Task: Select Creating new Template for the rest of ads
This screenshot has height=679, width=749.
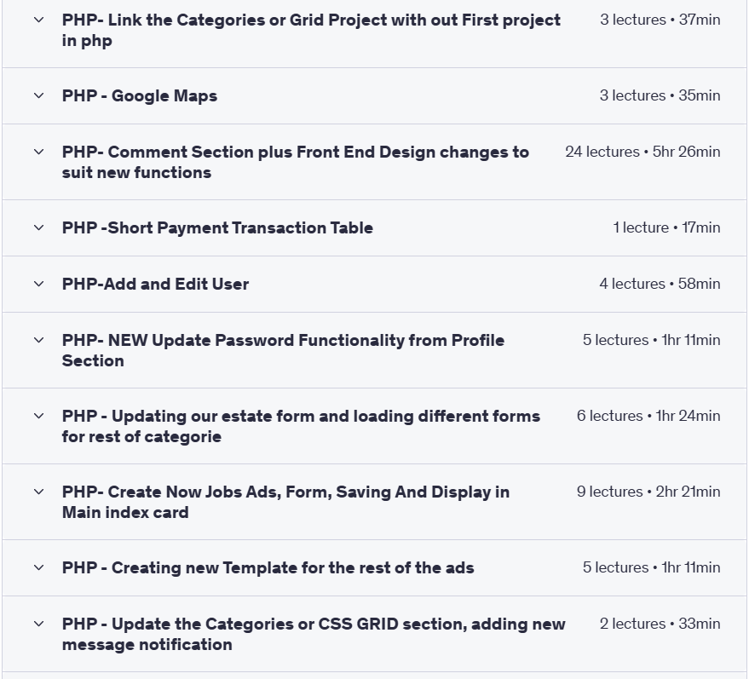Action: coord(268,567)
